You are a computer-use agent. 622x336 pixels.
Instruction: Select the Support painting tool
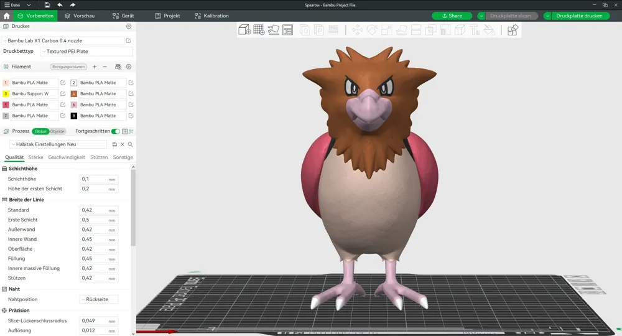pyautogui.click(x=445, y=30)
